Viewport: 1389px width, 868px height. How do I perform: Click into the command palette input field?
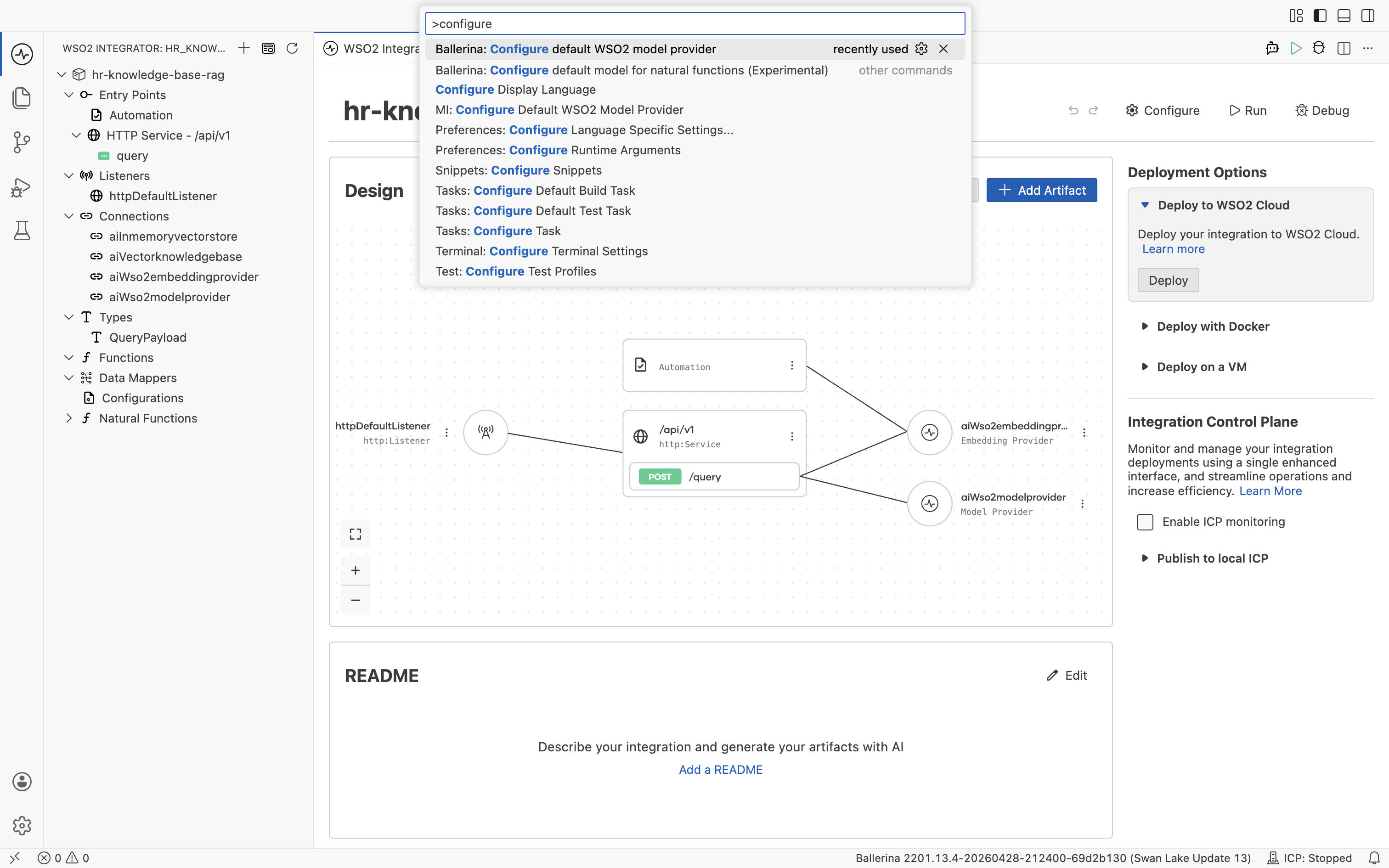[695, 23]
